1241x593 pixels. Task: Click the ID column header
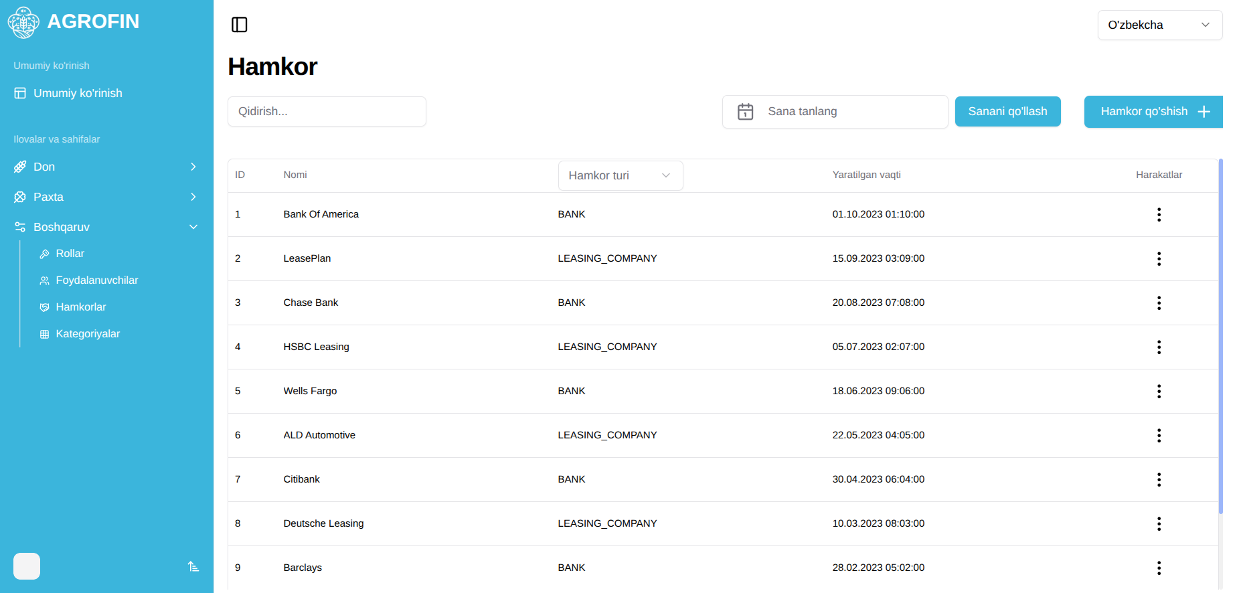coord(240,175)
